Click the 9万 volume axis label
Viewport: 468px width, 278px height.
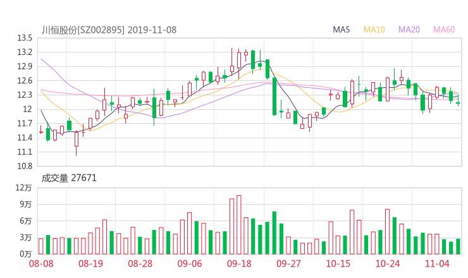point(26,204)
